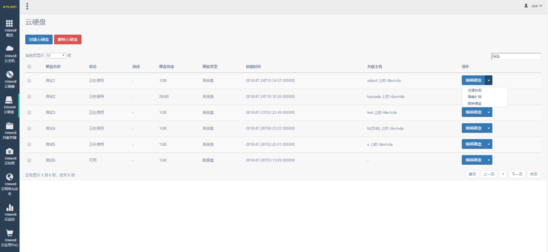This screenshot has height=252, width=548.
Task: Expand the action dropdown arrow for 测试3
Action: pos(489,113)
